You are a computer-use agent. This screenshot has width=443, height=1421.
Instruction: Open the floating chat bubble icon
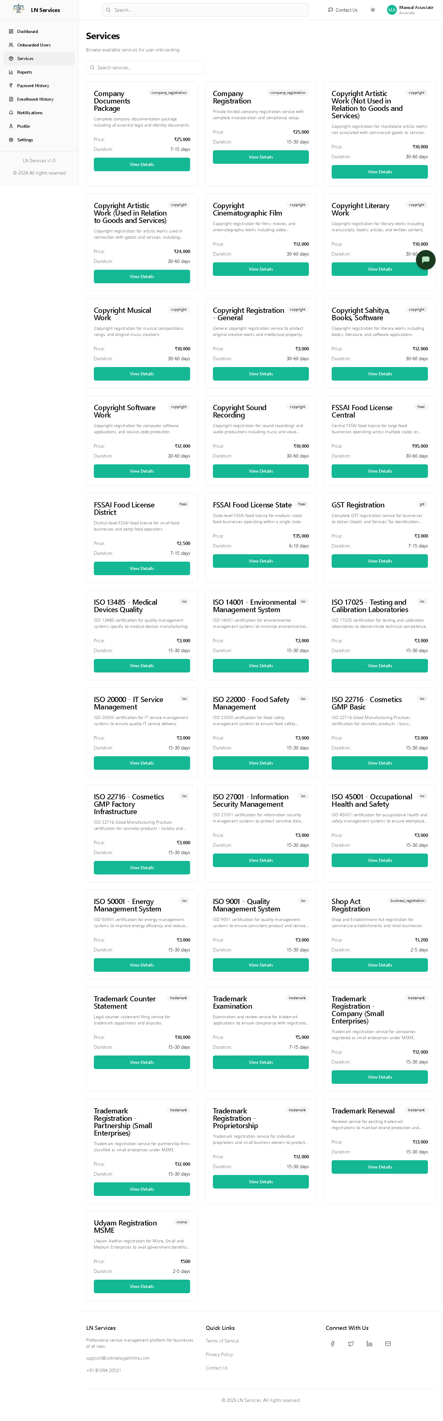click(x=425, y=259)
